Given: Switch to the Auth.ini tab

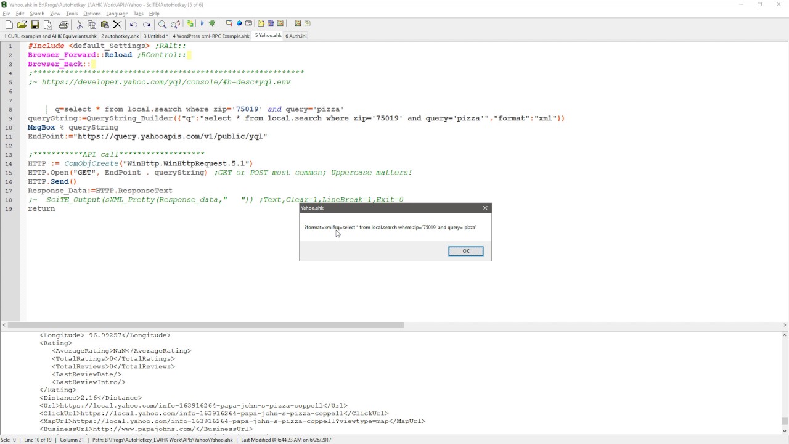Looking at the screenshot, I should (x=296, y=36).
